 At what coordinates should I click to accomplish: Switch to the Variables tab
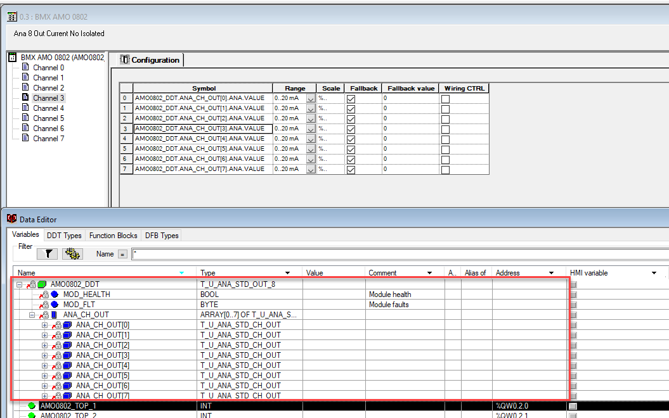click(x=25, y=234)
